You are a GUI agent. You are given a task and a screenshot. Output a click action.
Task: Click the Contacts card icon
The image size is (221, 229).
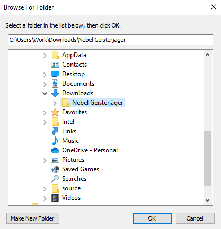coord(55,65)
